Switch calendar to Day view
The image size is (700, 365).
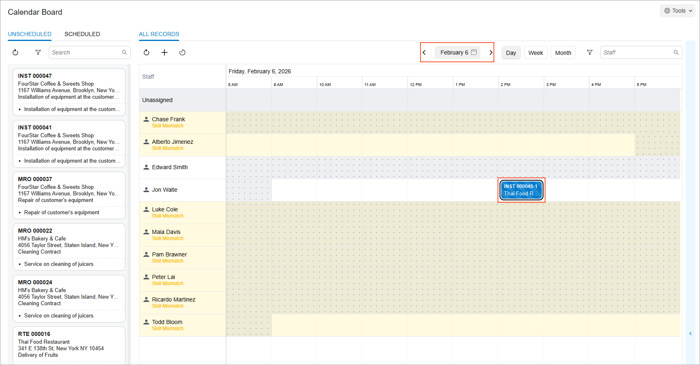(511, 53)
